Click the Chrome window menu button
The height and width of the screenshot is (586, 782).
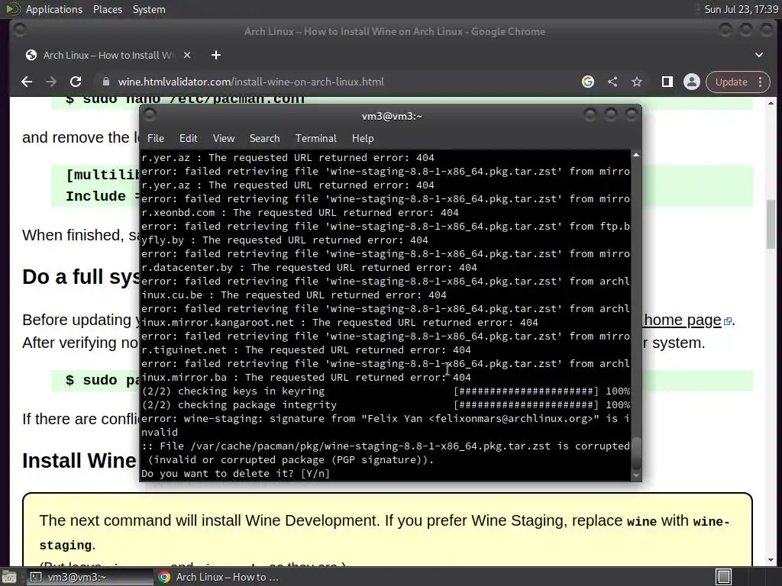point(20,31)
